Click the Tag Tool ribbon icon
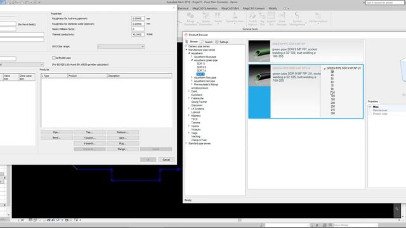 pos(262,16)
